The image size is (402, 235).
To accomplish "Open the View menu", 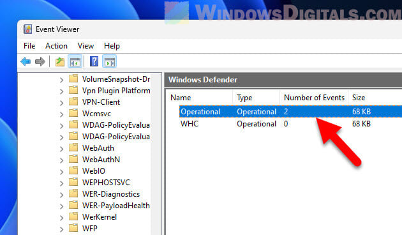I will (86, 46).
